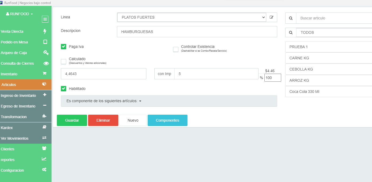Click the blue Componentes button
The image size is (372, 182).
pyautogui.click(x=167, y=120)
